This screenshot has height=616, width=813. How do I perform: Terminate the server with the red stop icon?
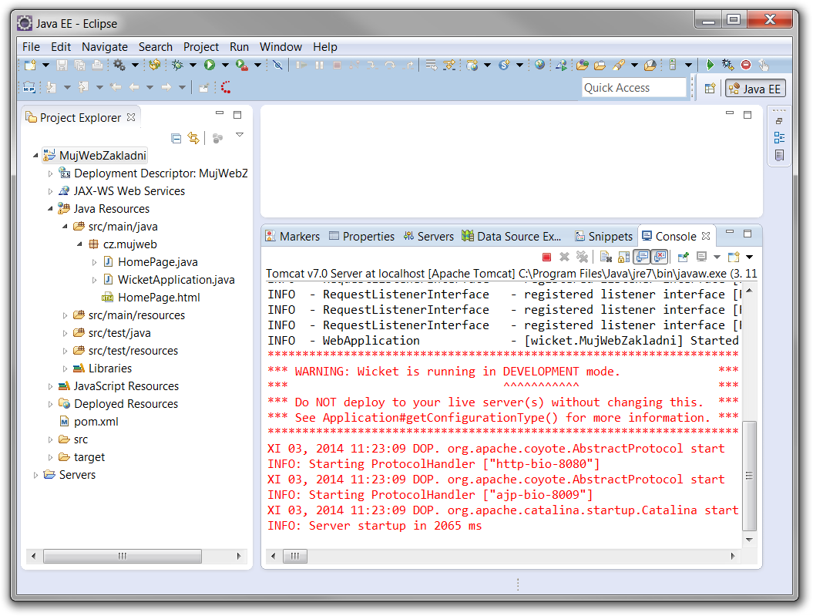pos(546,257)
